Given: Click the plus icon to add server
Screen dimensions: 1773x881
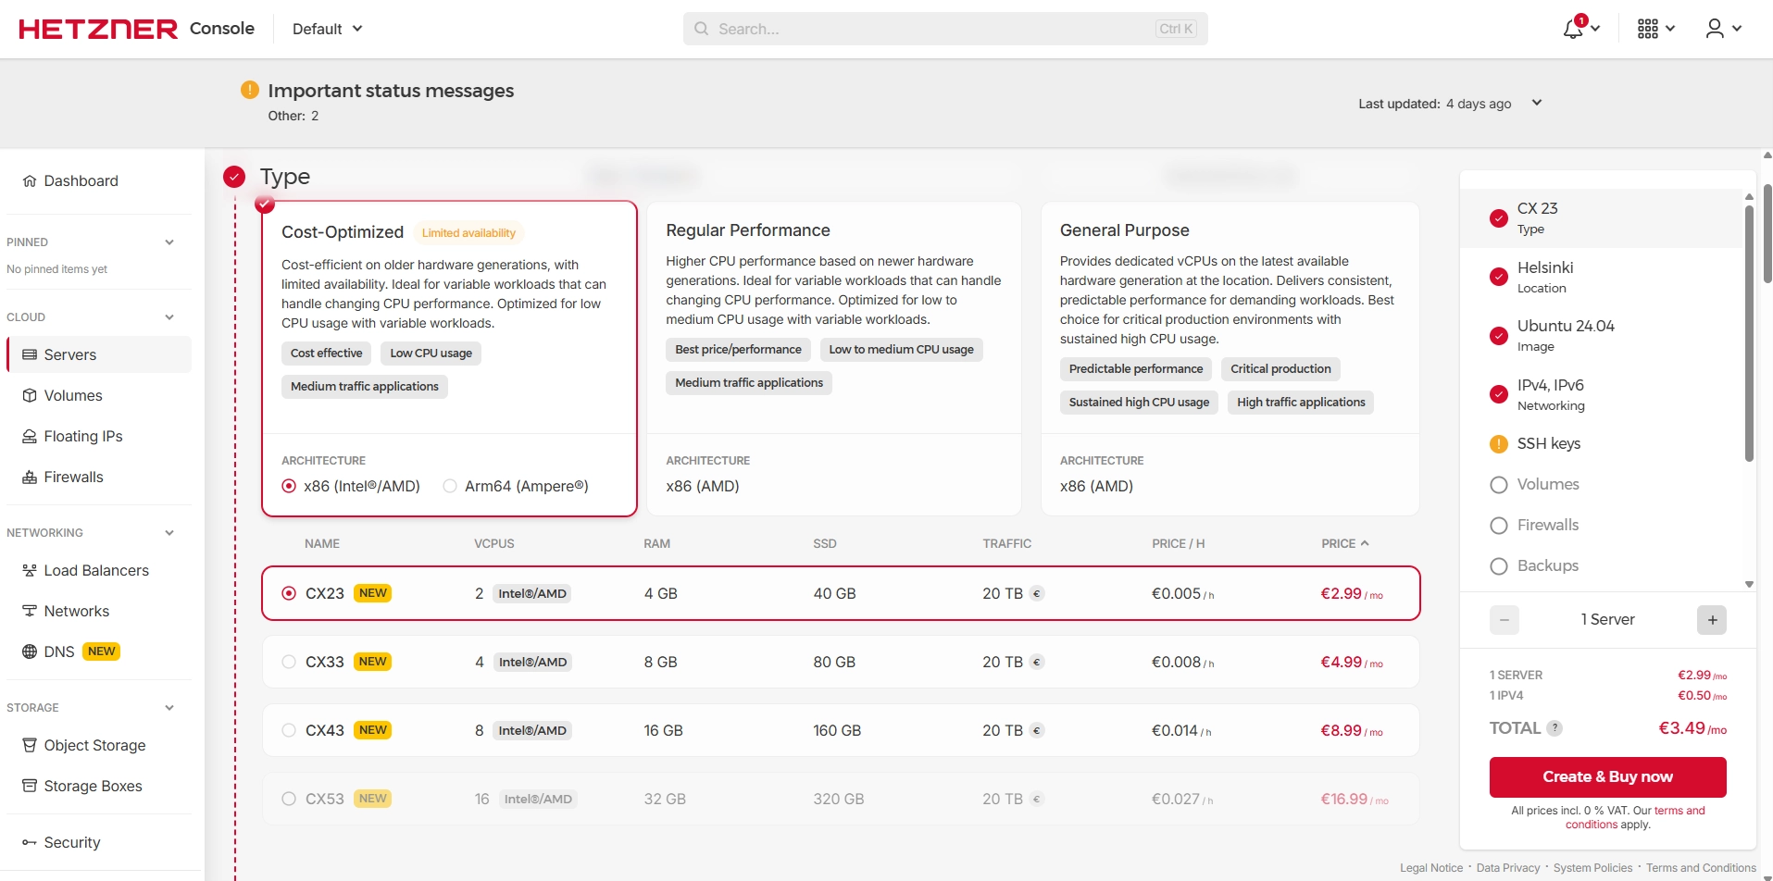Looking at the screenshot, I should point(1712,620).
